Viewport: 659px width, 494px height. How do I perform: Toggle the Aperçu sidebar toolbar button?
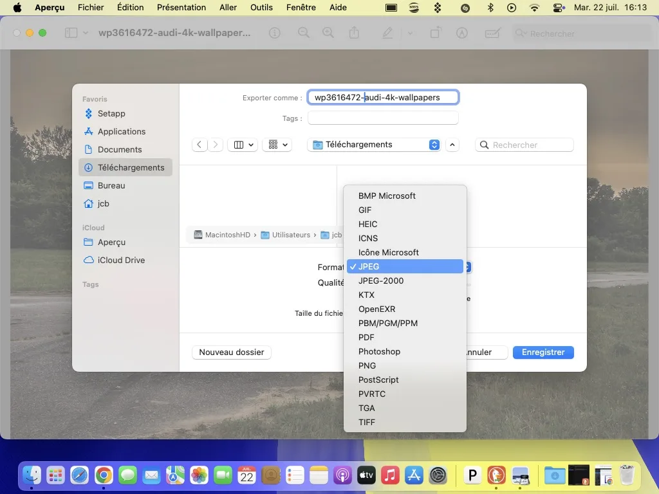(x=71, y=33)
